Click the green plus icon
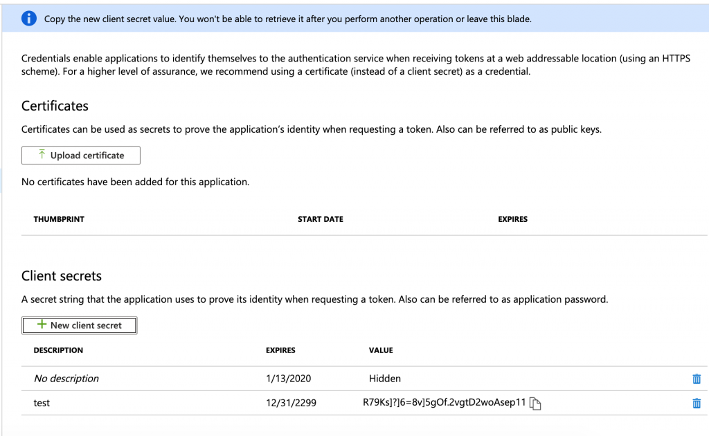Screen dimensions: 709x436 [42, 325]
